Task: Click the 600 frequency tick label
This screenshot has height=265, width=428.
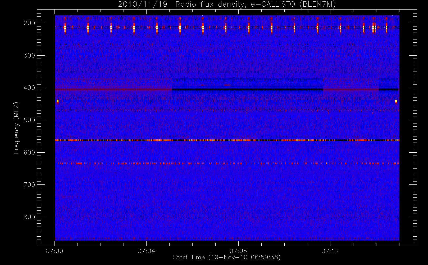Action: (x=29, y=152)
